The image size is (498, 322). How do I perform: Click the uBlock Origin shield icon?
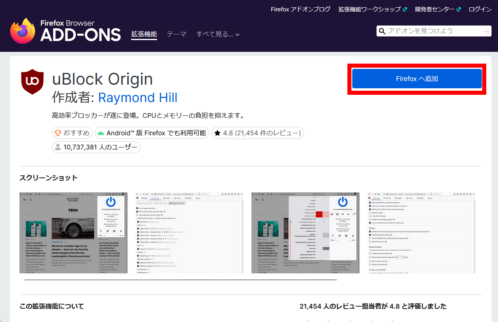tap(32, 81)
